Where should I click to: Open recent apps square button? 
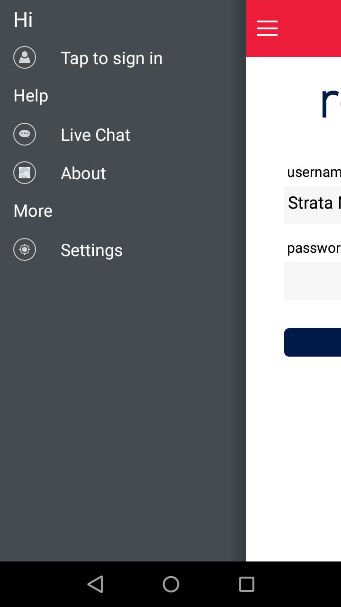246,584
